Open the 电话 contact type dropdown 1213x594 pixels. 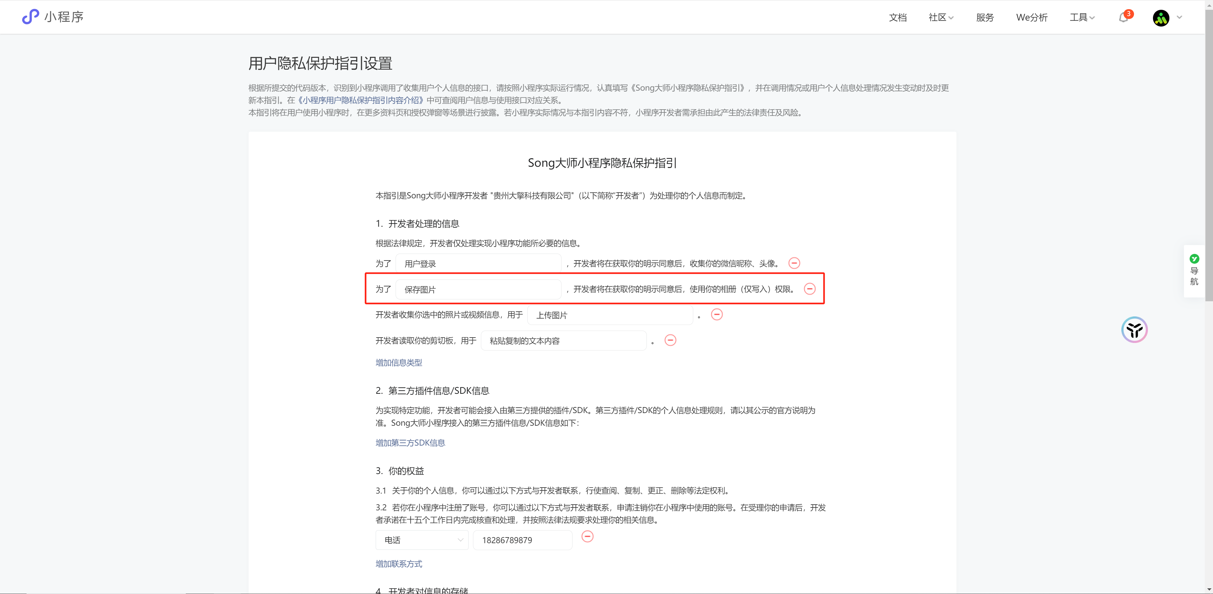(x=422, y=540)
